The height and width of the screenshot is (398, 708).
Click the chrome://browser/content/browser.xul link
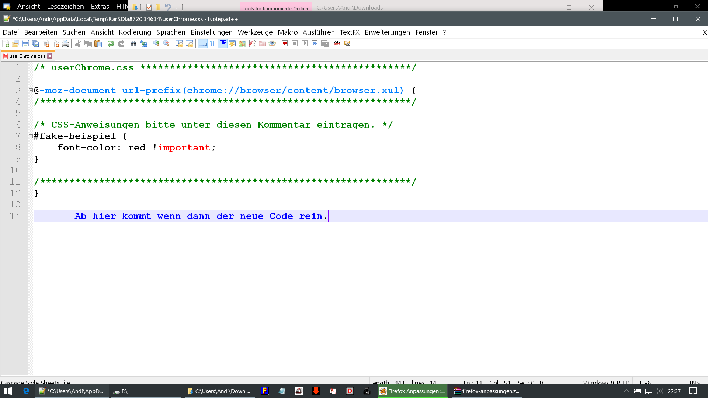coord(295,90)
